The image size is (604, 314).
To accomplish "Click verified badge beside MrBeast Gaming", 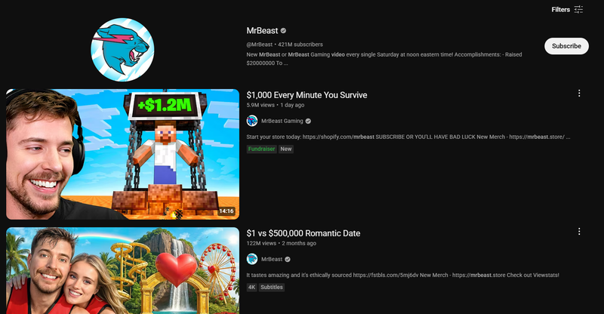I will point(308,121).
